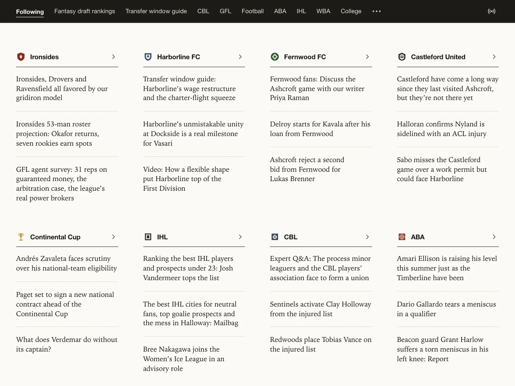Expand the IHL section chevron
Image resolution: width=515 pixels, height=386 pixels.
click(x=240, y=237)
